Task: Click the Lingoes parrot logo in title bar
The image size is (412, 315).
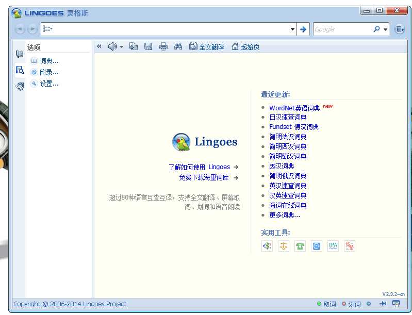Action: (17, 13)
